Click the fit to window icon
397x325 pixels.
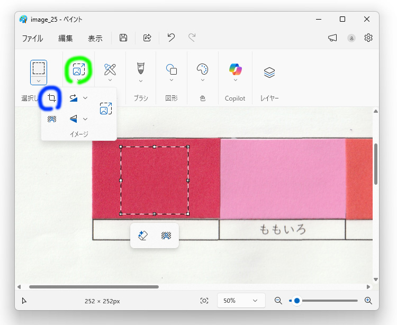[204, 301]
